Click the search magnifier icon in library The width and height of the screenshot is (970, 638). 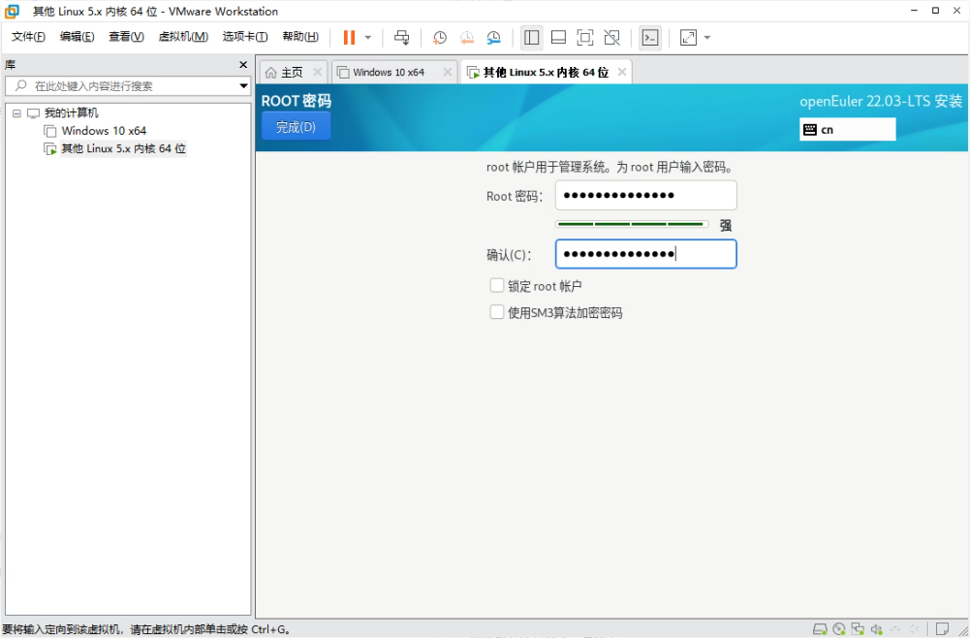click(x=20, y=85)
